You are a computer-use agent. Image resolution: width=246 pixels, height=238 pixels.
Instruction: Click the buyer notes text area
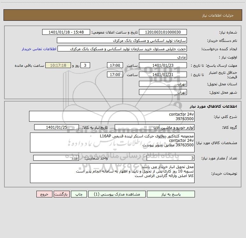pyautogui.click(x=112, y=173)
